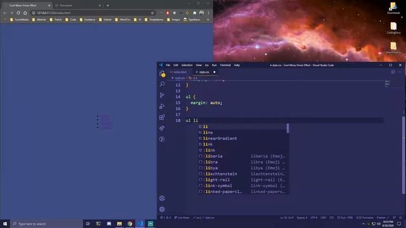This screenshot has height=228, width=406.
Task: Close the Document tab in Chrome
Action: click(x=100, y=5)
